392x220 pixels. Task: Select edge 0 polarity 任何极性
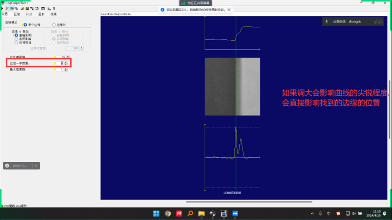(x=16, y=42)
